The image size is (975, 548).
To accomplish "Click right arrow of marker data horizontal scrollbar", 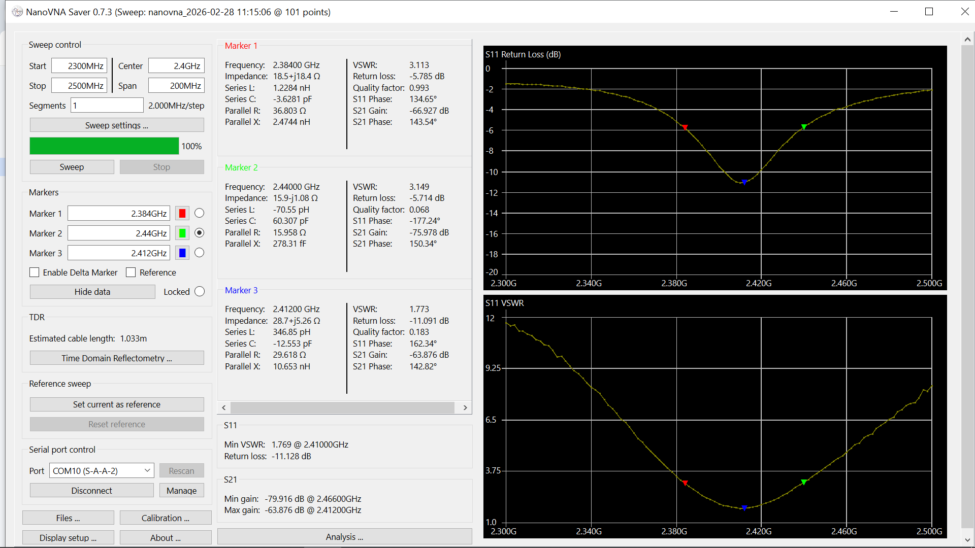I will tap(465, 408).
